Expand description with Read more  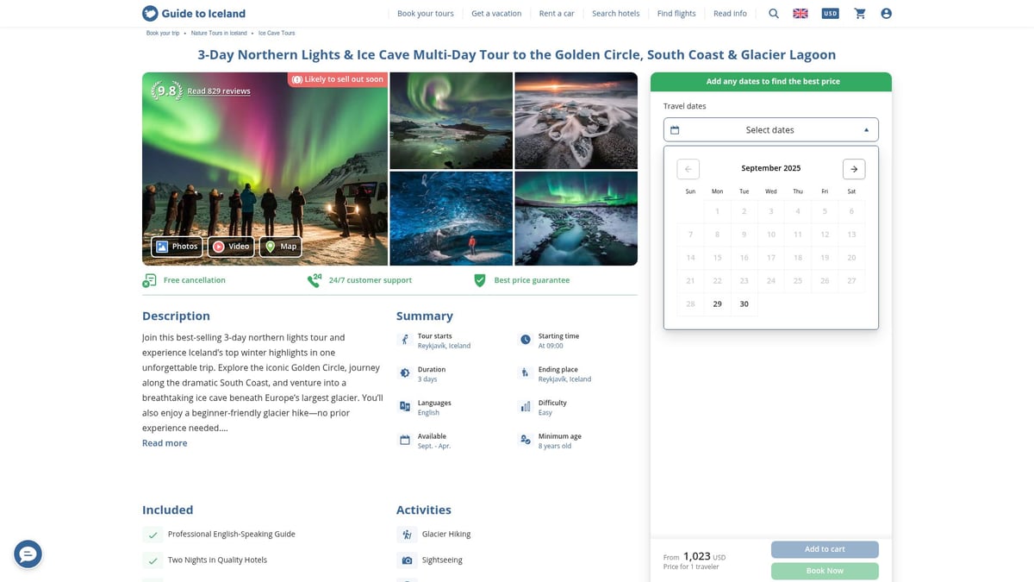pyautogui.click(x=165, y=443)
